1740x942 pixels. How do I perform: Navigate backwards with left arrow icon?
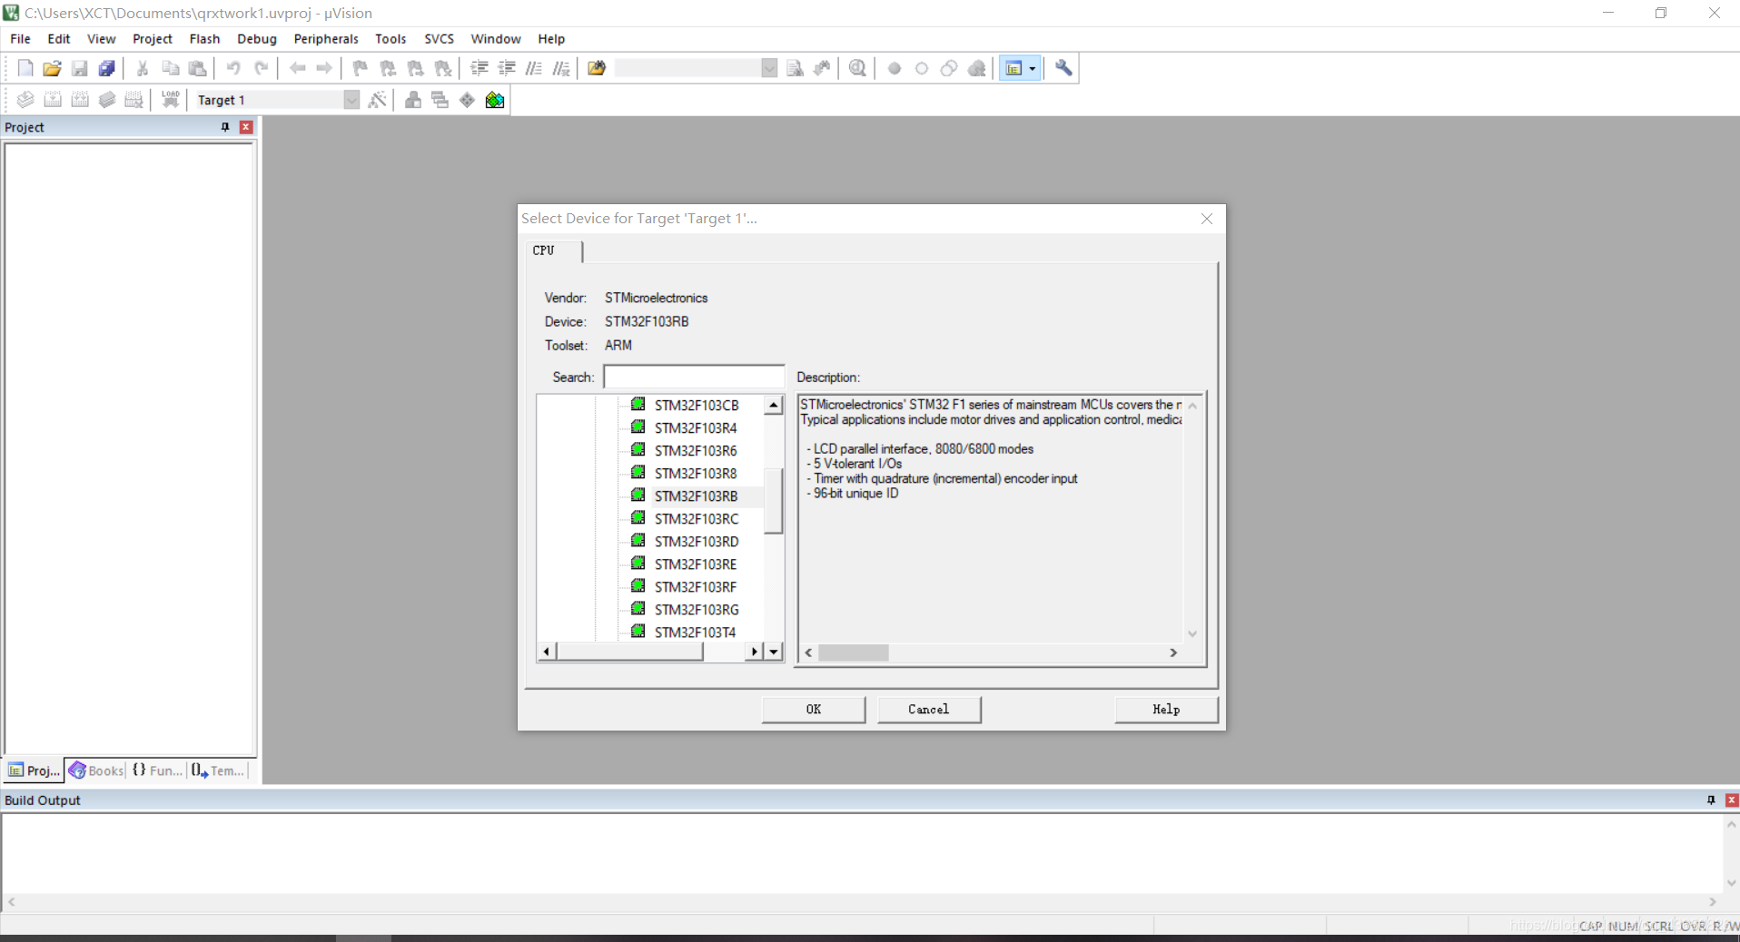[x=297, y=68]
